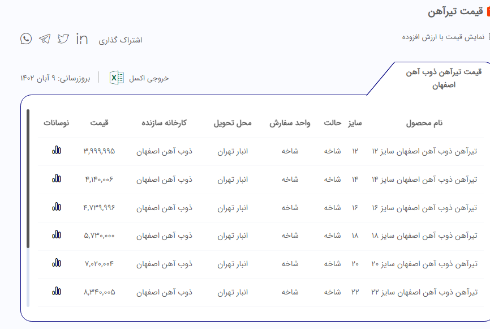This screenshot has height=329, width=490.
Task: Open fluctuations chart for سایز ۲۰ row
Action: [x=57, y=263]
